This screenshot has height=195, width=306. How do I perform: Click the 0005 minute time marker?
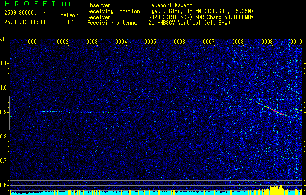(x=150, y=42)
